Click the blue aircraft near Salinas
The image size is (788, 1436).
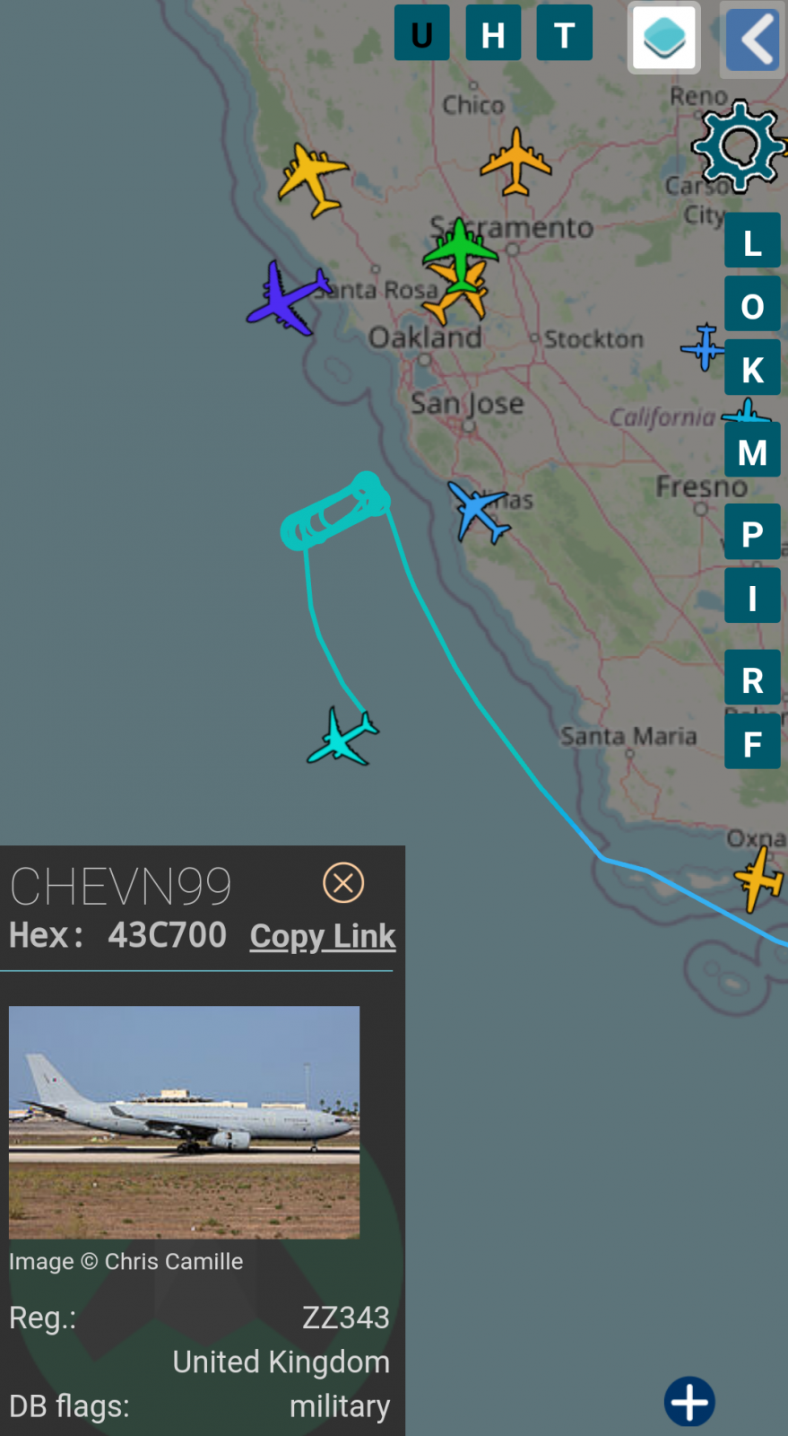tap(478, 511)
